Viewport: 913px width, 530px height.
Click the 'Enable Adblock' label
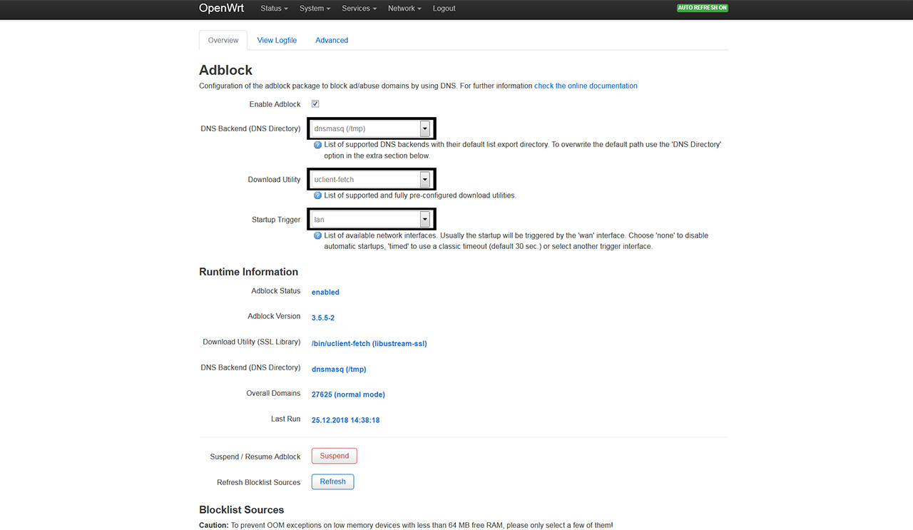pos(275,104)
